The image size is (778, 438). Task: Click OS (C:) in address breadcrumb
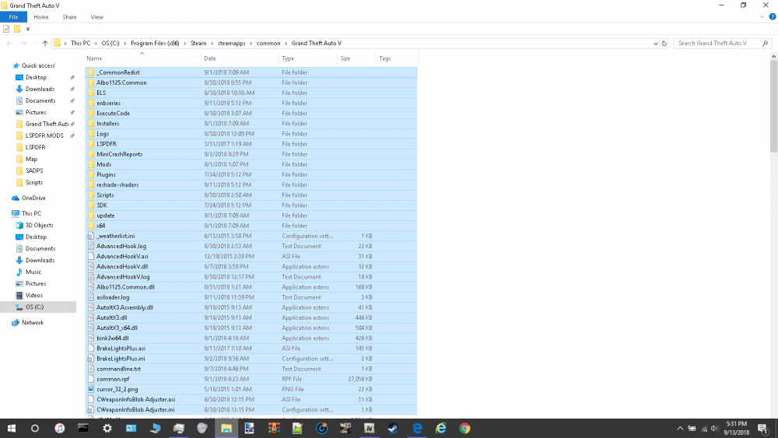coord(110,43)
